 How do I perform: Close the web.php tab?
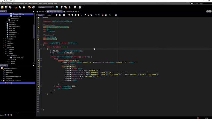coord(45,12)
